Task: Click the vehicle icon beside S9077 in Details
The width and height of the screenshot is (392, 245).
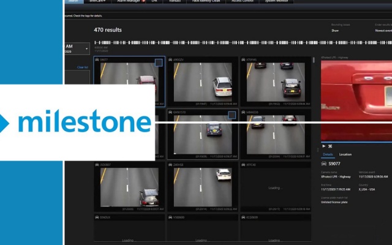Action: [x=324, y=164]
